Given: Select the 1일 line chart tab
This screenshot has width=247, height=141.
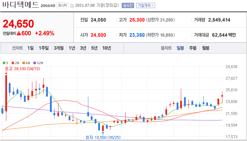Looking at the screenshot, I should coord(31,48).
